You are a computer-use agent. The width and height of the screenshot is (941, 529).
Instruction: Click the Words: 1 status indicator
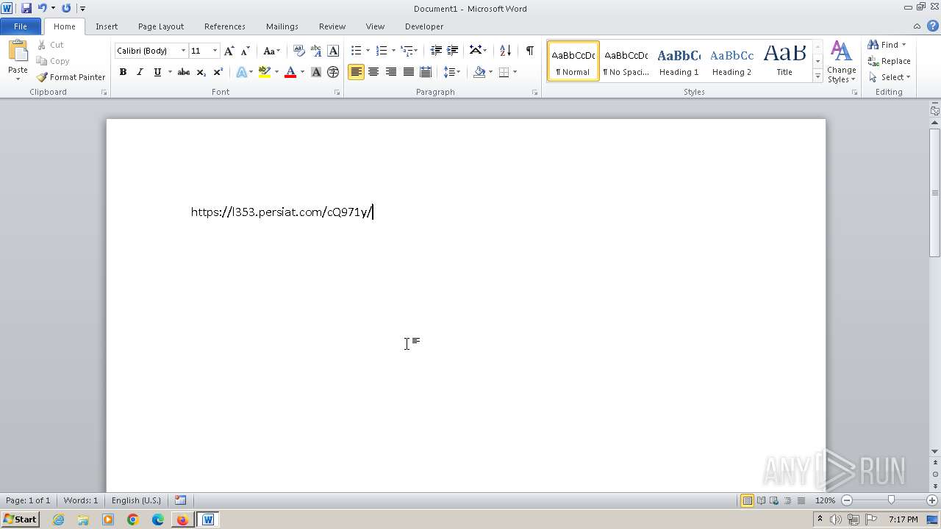81,500
